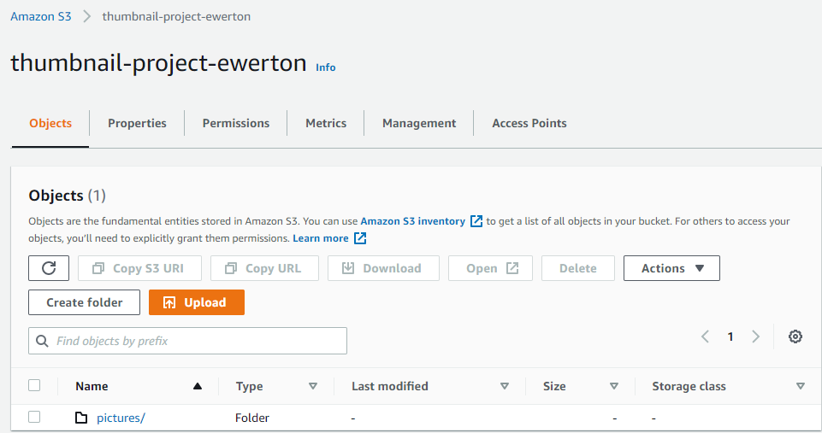Open the pictures/ folder link

(121, 418)
